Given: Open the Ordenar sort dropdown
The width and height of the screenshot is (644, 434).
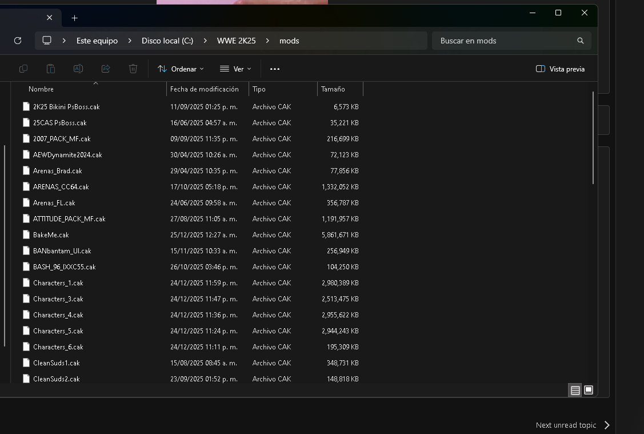Looking at the screenshot, I should click(x=181, y=69).
